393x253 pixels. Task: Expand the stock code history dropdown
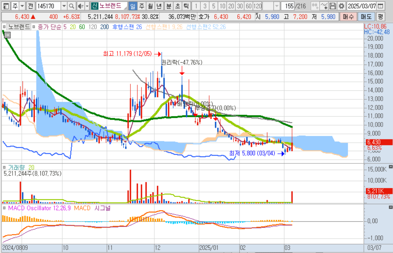[64, 6]
